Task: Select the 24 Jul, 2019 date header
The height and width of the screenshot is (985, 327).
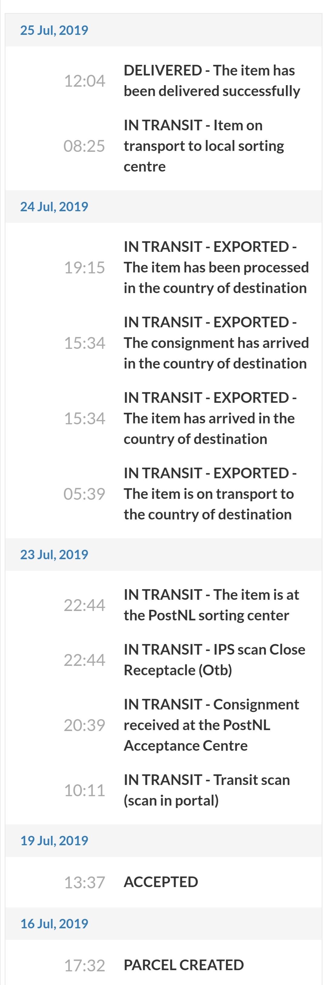Action: click(163, 206)
